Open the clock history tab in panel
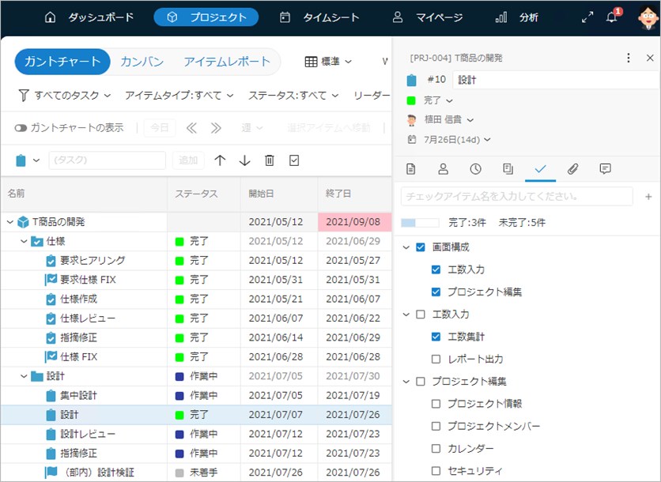Screen dimensions: 661x482 475,168
